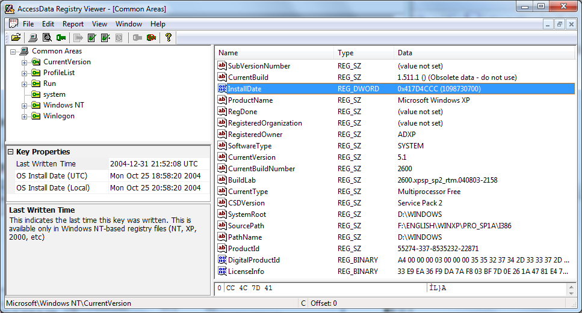Expand the ProfileList tree node
The height and width of the screenshot is (313, 582).
coord(24,73)
